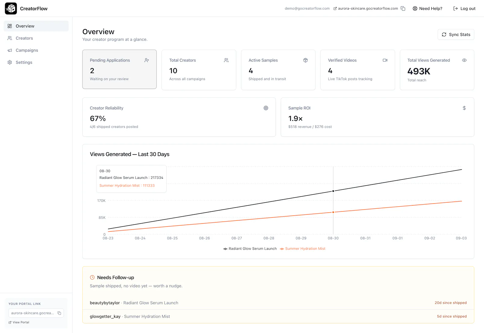The image size is (484, 333).
Task: Click the '$518 revenue / $276 cost' text
Action: point(310,127)
